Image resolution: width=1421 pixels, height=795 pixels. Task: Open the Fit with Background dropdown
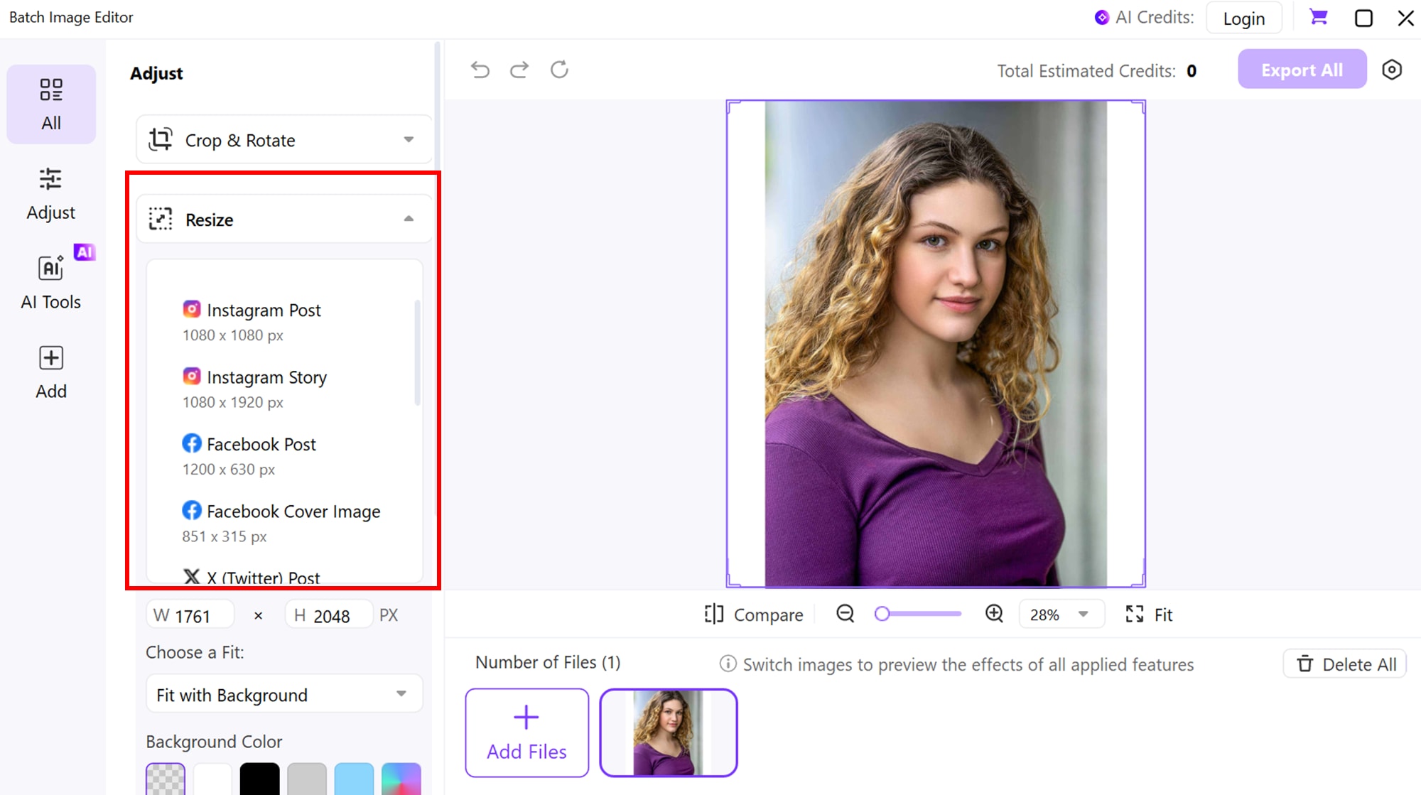(284, 695)
